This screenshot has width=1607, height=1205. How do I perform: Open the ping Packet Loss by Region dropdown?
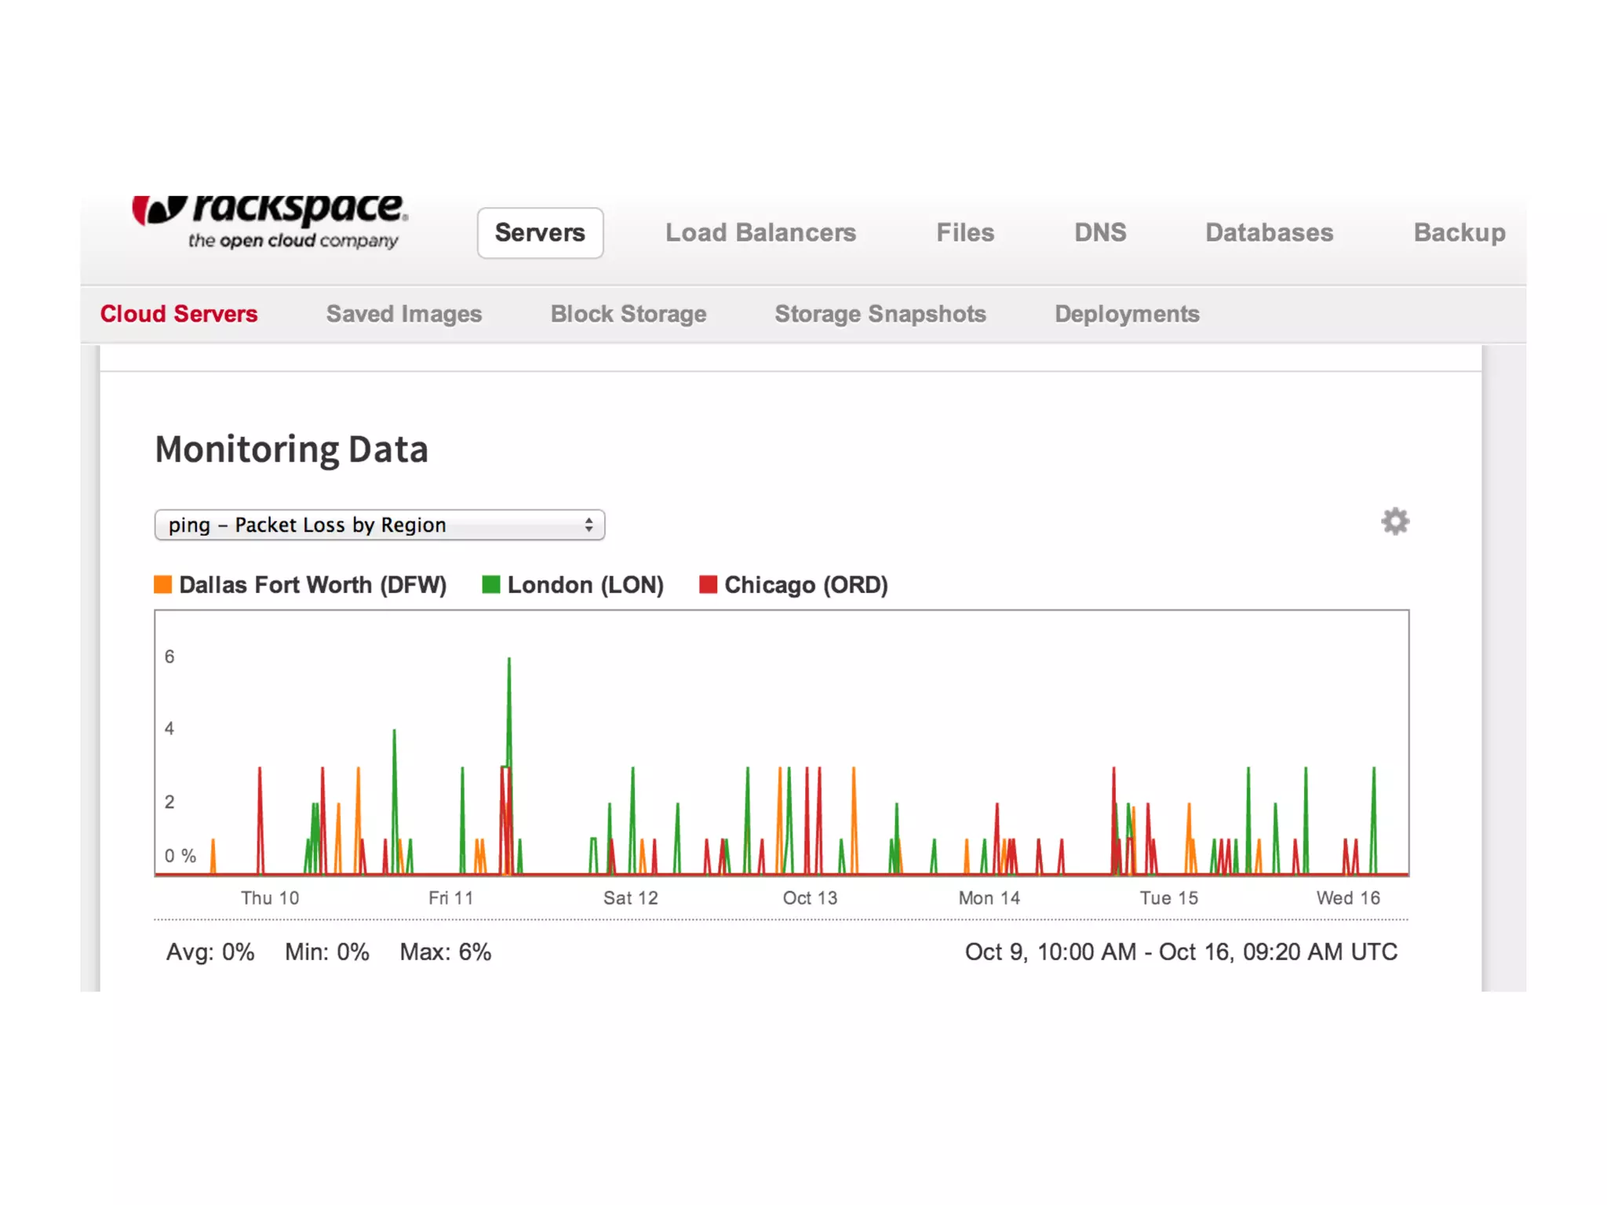click(379, 525)
